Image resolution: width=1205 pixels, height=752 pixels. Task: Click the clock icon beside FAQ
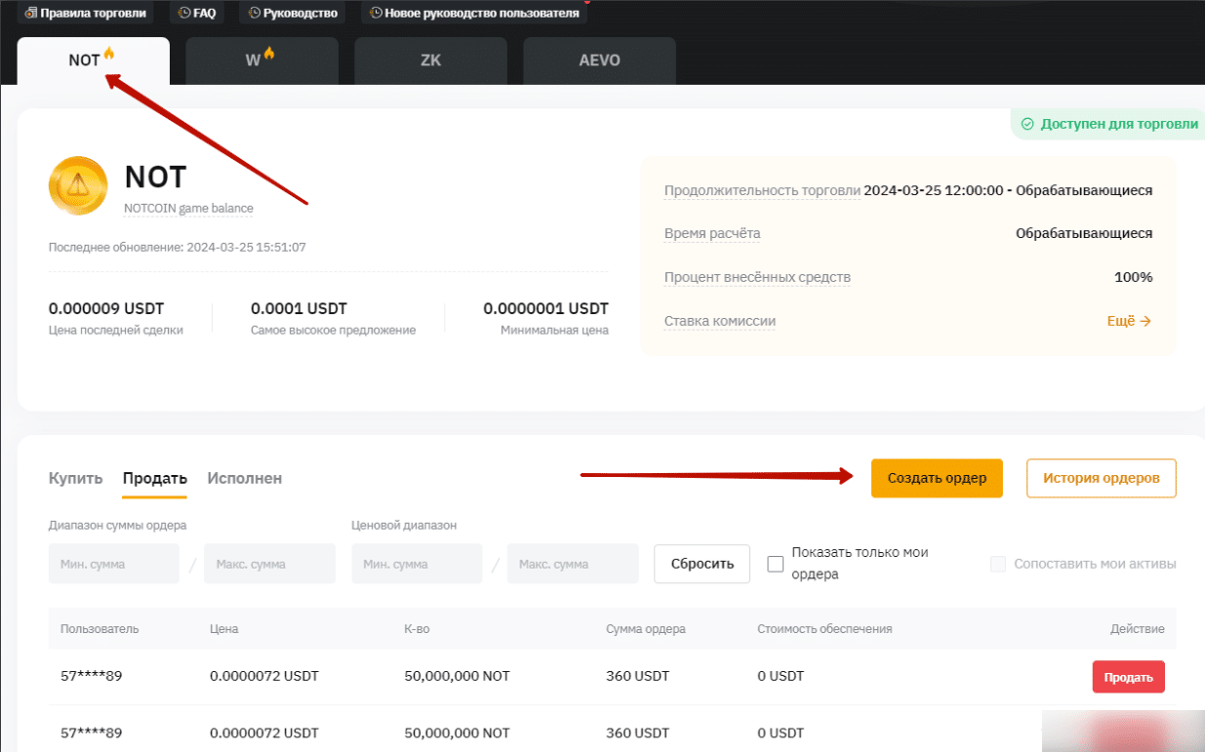coord(184,13)
